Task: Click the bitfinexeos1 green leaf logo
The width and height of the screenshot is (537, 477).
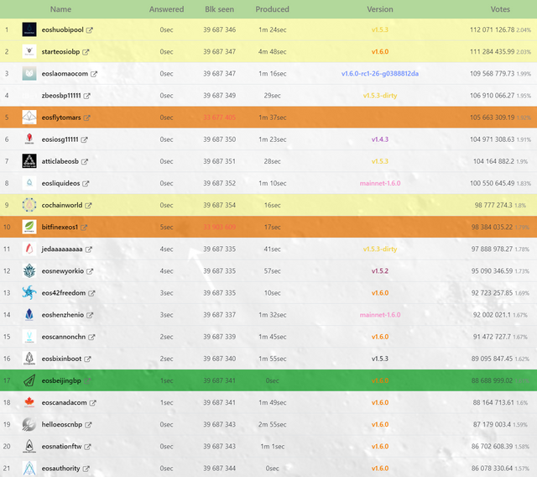Action: coord(29,227)
